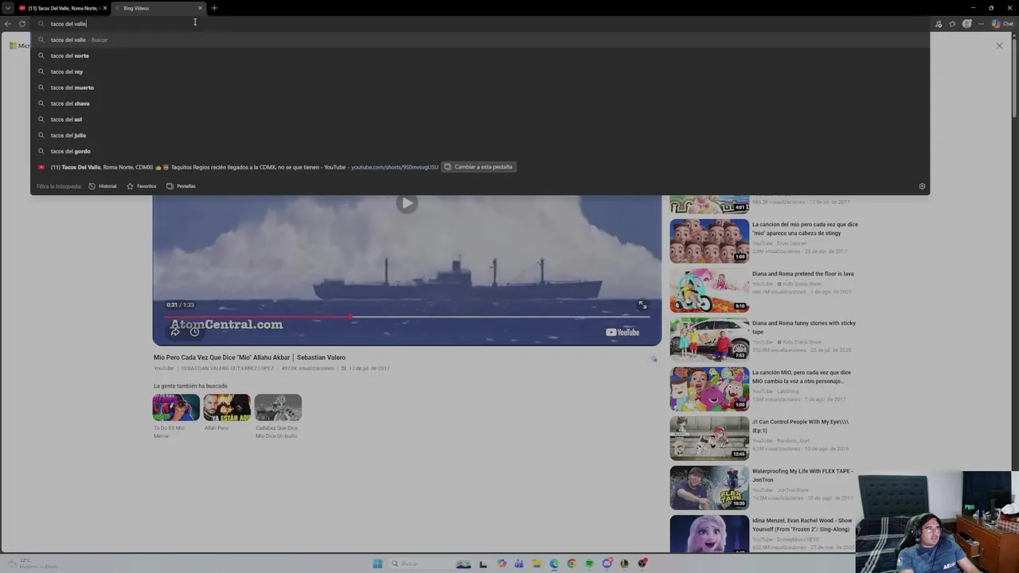Open Microsoft Teams from the taskbar
This screenshot has height=573, width=1019.
(519, 563)
